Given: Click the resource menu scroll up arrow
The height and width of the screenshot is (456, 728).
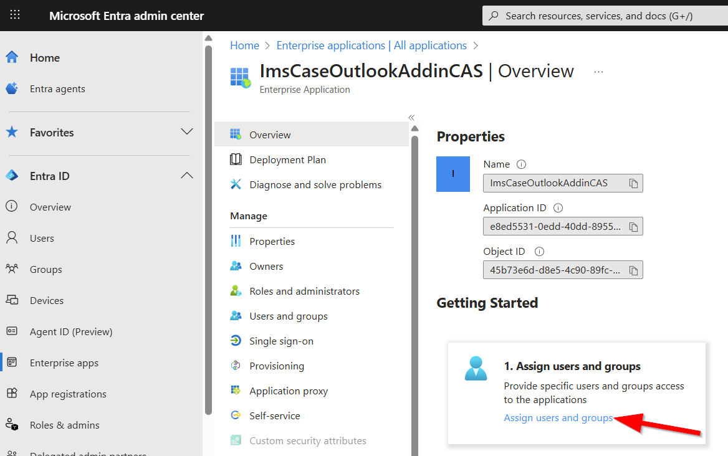Looking at the screenshot, I should [414, 128].
